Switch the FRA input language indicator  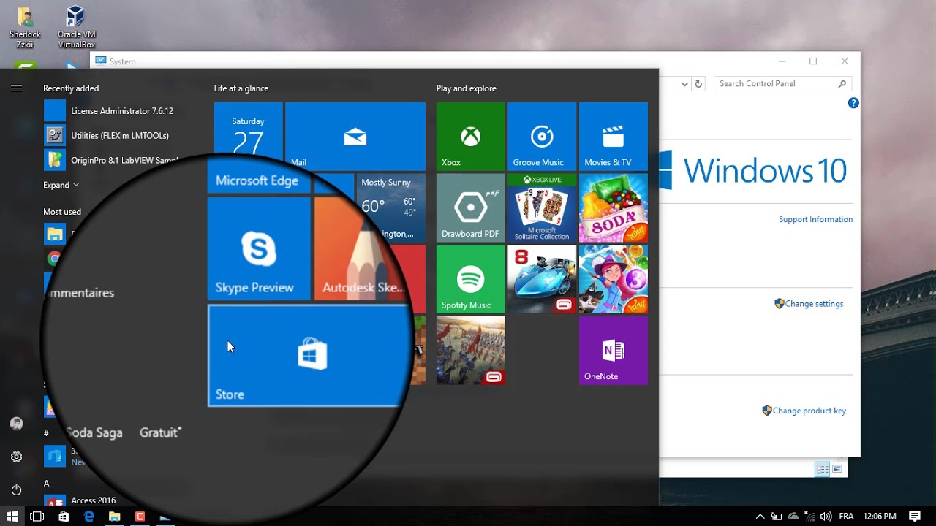click(x=846, y=517)
